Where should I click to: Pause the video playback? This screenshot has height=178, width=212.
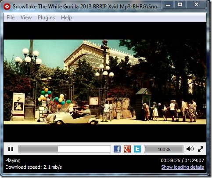[x=11, y=149]
